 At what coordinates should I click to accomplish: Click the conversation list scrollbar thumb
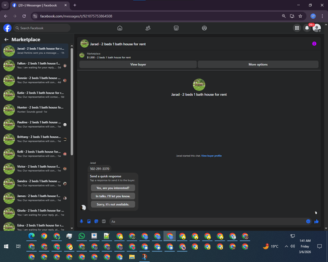pyautogui.click(x=72, y=102)
